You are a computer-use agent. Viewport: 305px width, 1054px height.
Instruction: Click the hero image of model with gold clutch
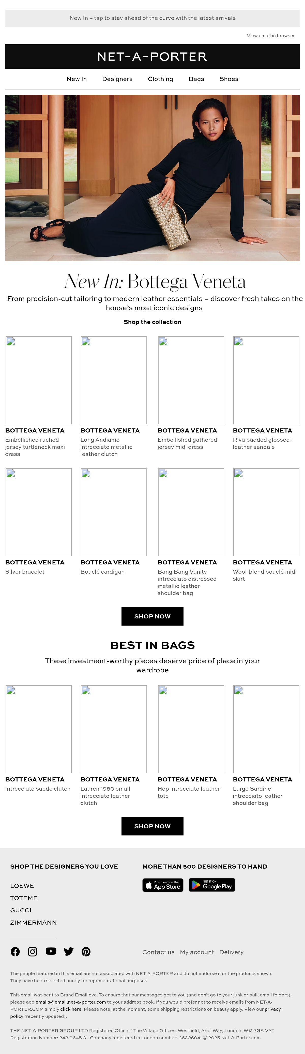[x=152, y=178]
